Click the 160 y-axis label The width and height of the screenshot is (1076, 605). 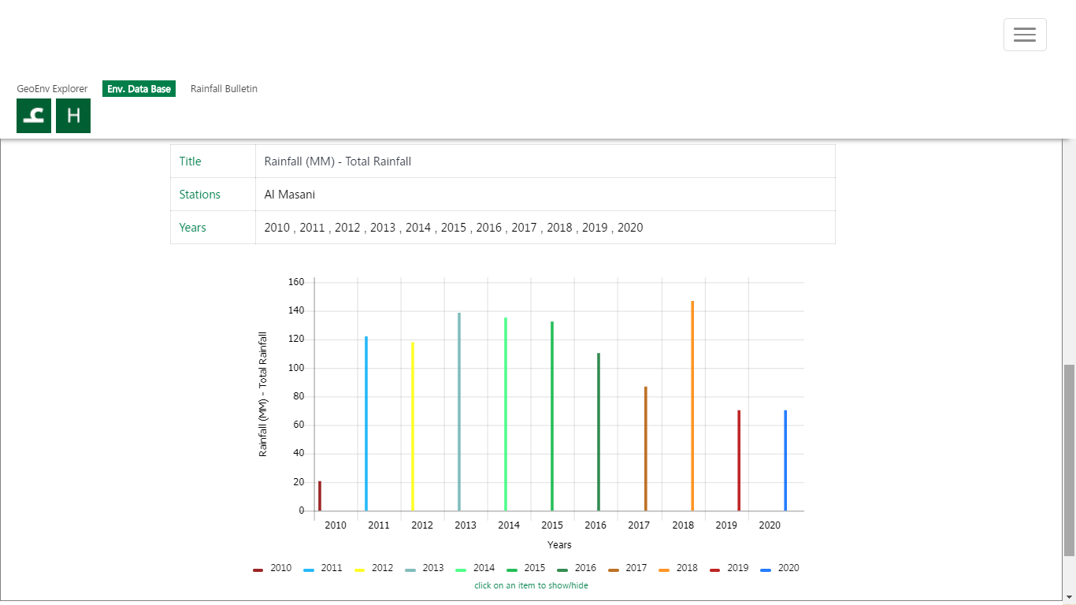[296, 282]
